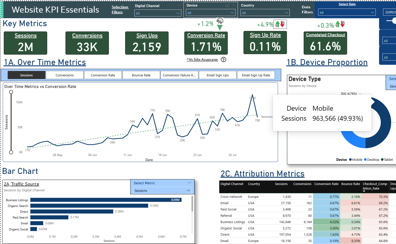Click the Mobile legend marker in Device Type
Viewport: 396px width, 244px height.
click(350, 160)
